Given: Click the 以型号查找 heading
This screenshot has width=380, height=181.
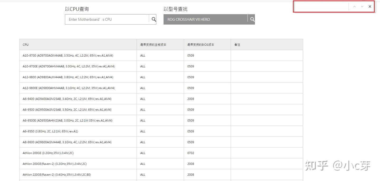Looking at the screenshot, I should [x=175, y=9].
